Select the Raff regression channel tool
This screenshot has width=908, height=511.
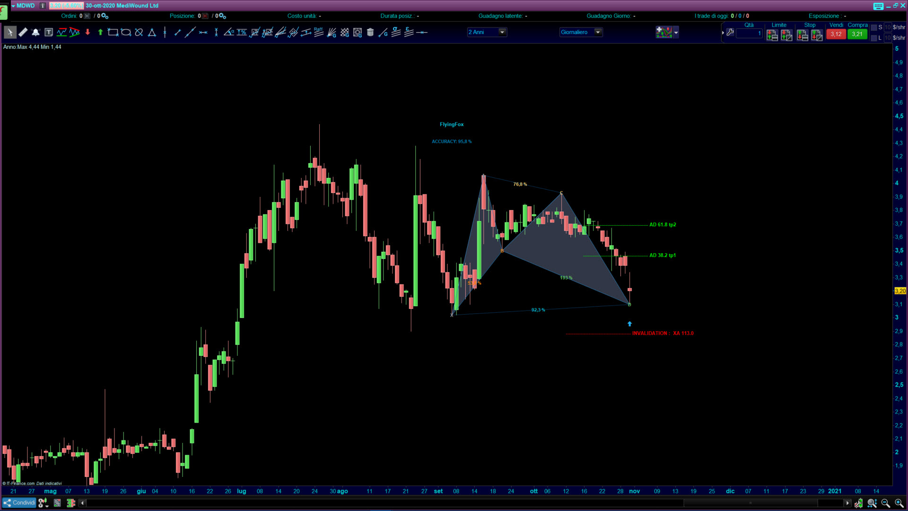click(x=319, y=32)
